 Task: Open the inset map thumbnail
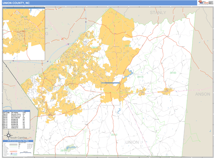click(x=24, y=34)
